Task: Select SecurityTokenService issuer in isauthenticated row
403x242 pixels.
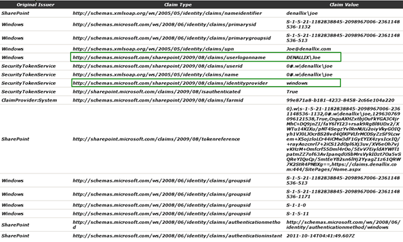Action: pyautogui.click(x=28, y=92)
